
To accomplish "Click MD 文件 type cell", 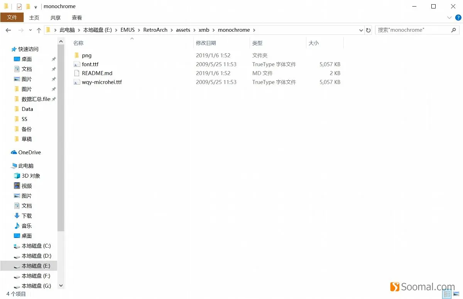I will [x=262, y=73].
